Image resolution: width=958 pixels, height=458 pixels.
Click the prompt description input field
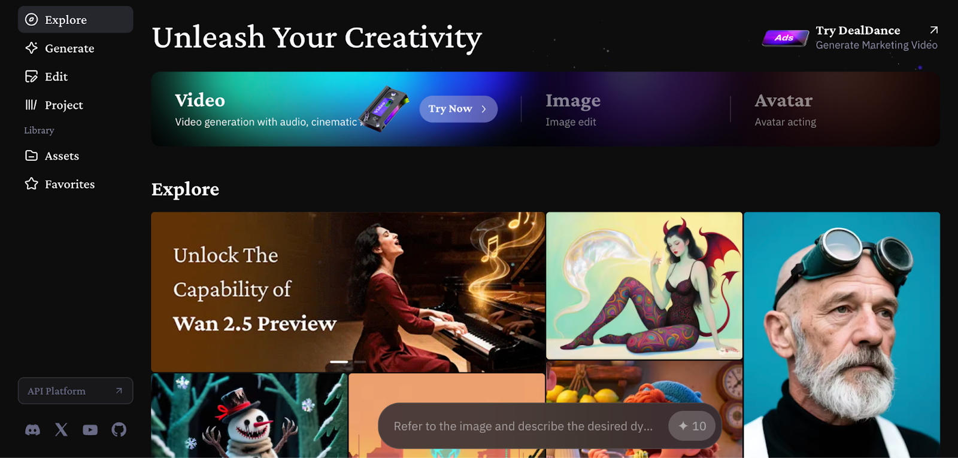point(523,426)
